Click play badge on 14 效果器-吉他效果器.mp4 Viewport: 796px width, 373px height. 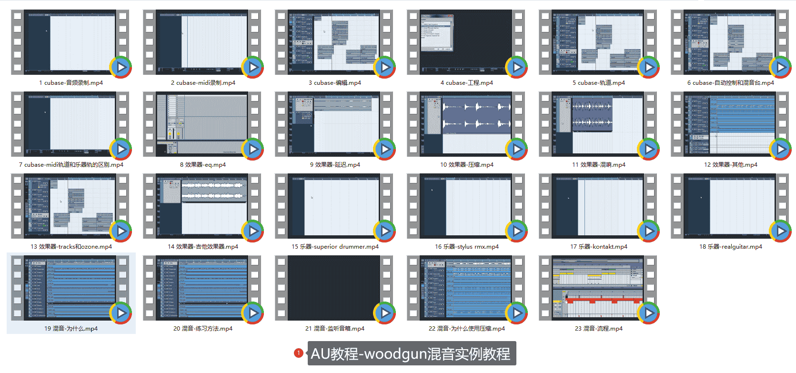[253, 231]
